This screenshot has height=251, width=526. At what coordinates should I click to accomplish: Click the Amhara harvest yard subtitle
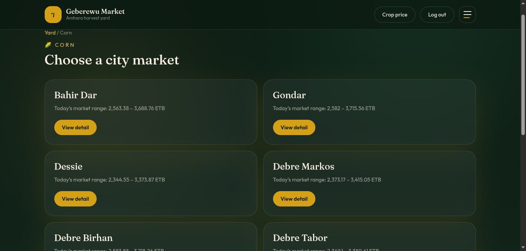[88, 18]
